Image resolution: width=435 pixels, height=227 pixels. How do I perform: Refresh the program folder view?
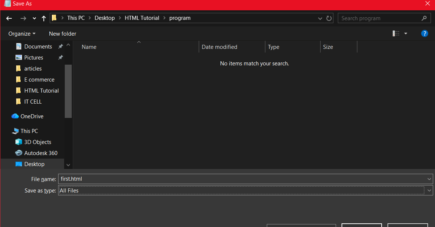[x=329, y=18]
